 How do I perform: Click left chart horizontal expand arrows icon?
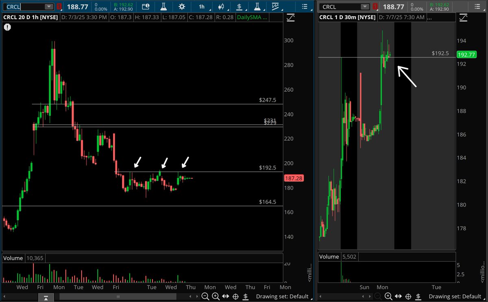[226, 297]
